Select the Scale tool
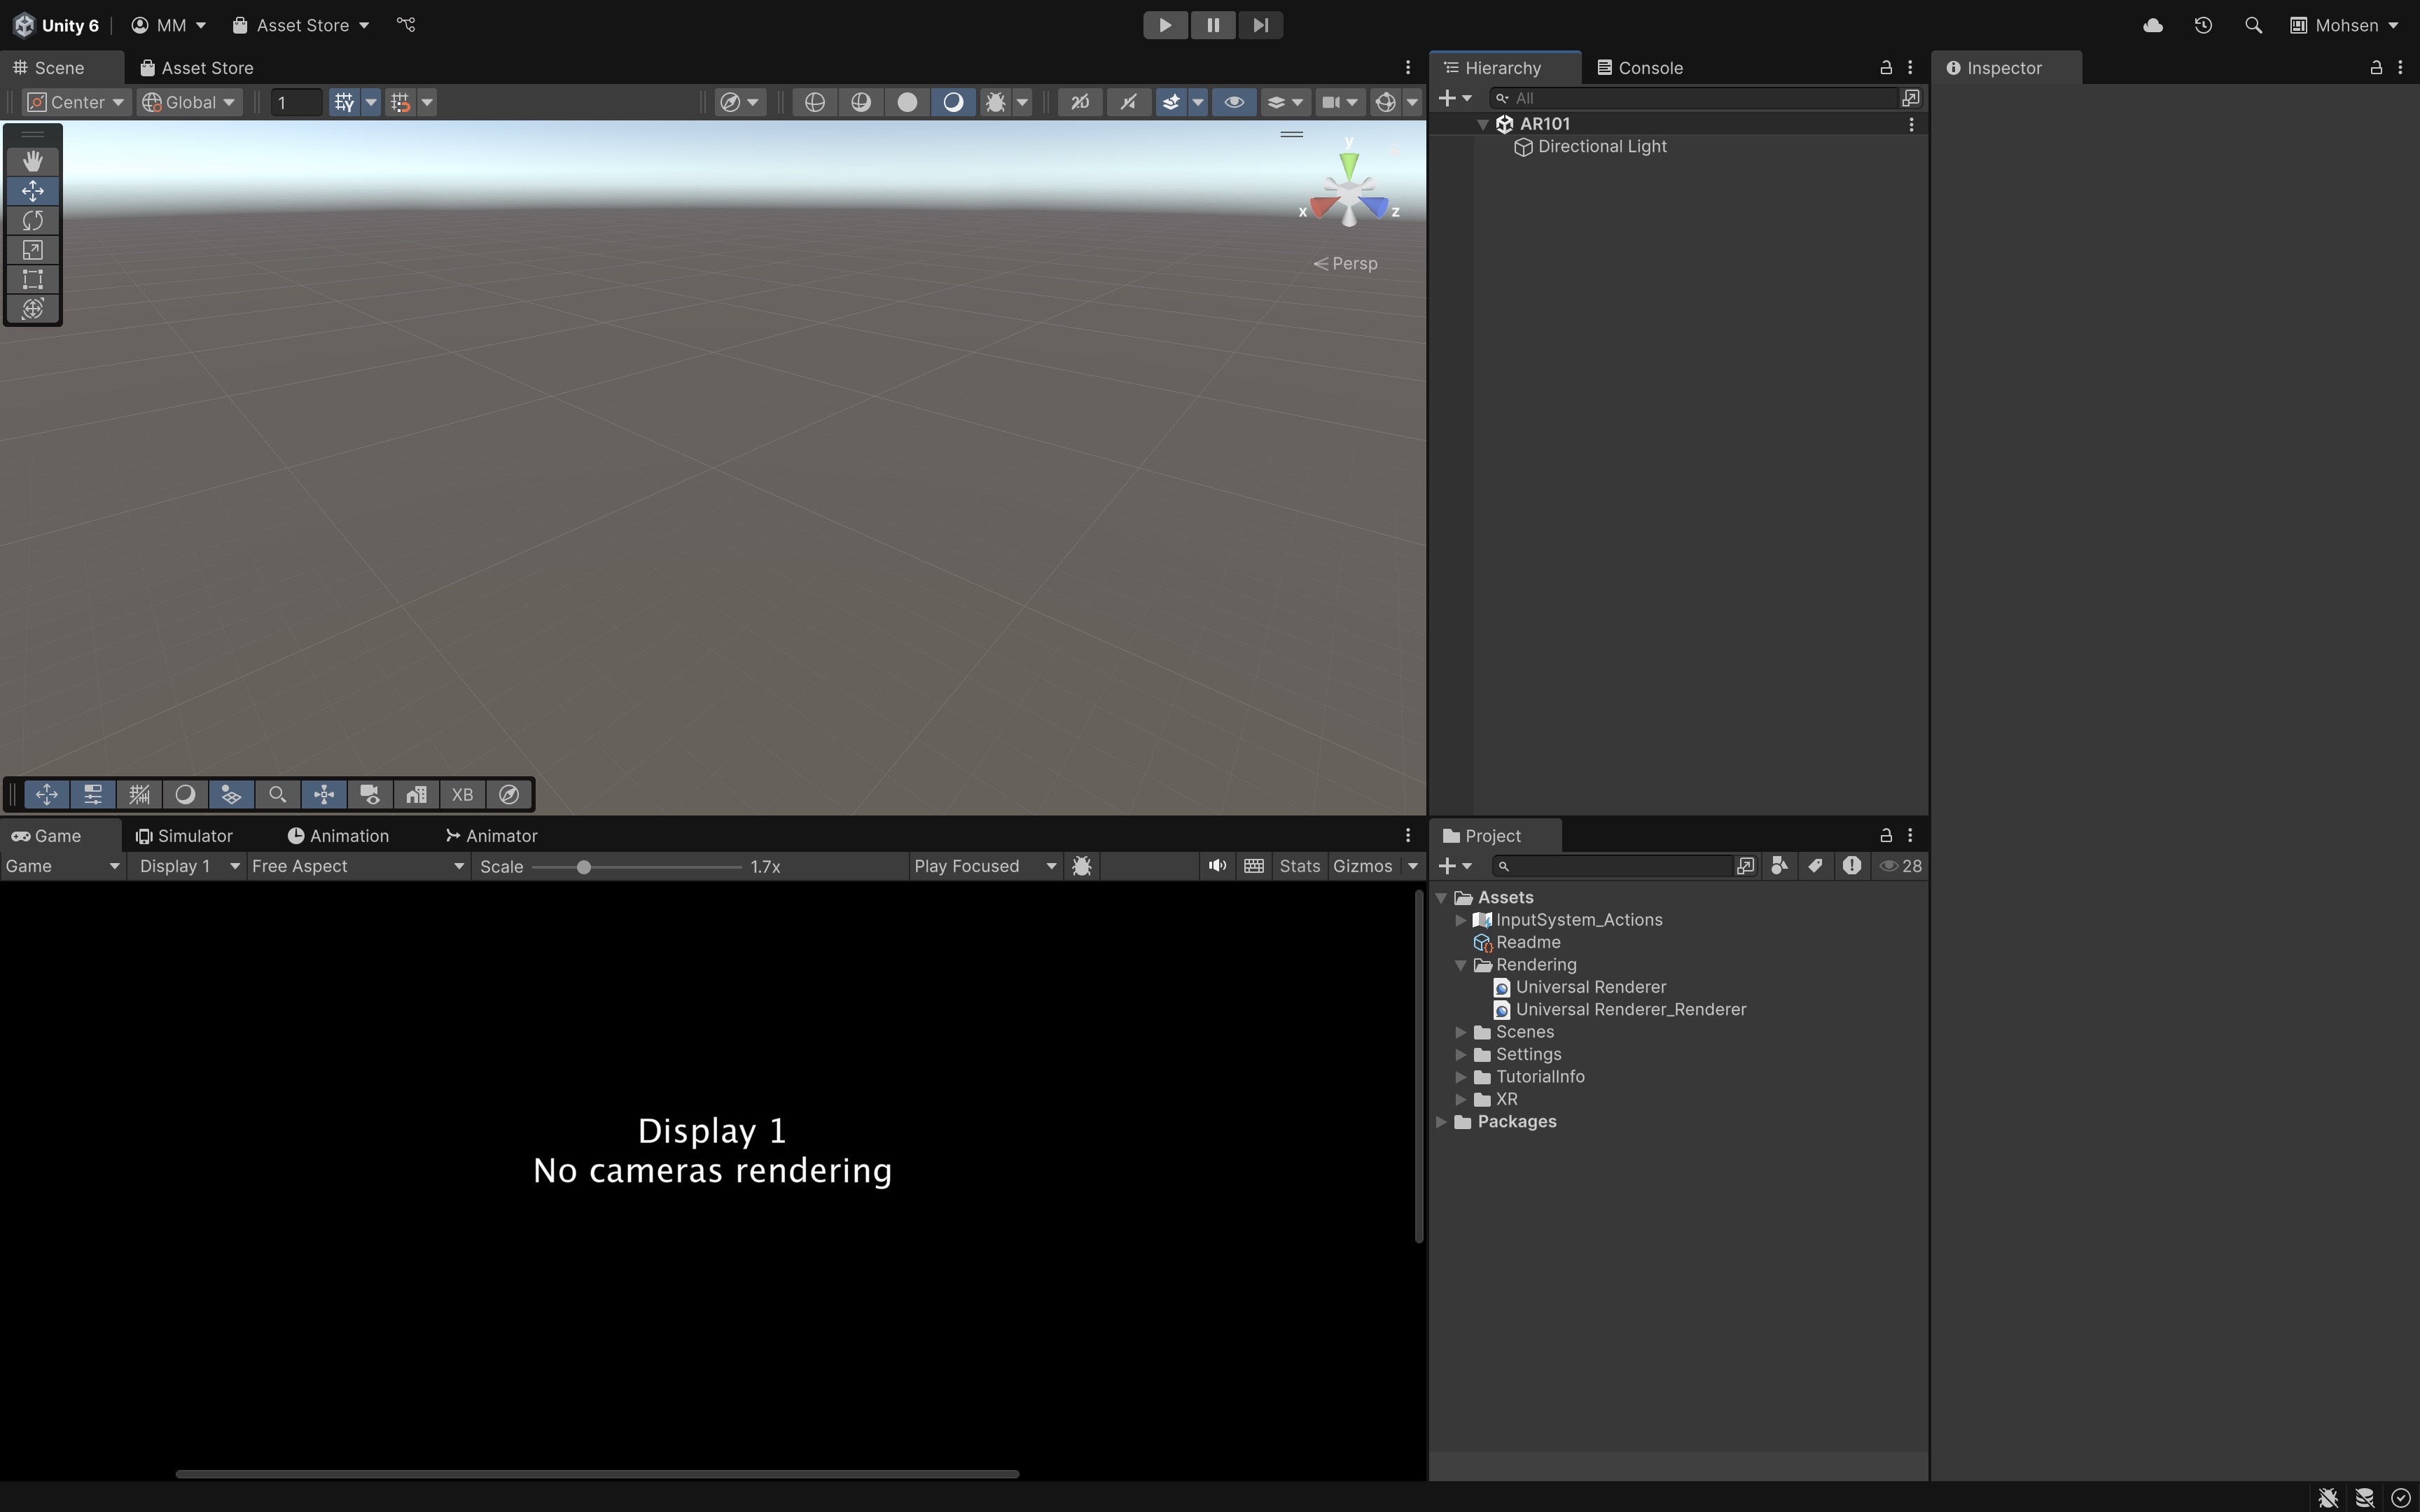The image size is (2420, 1512). (x=32, y=250)
